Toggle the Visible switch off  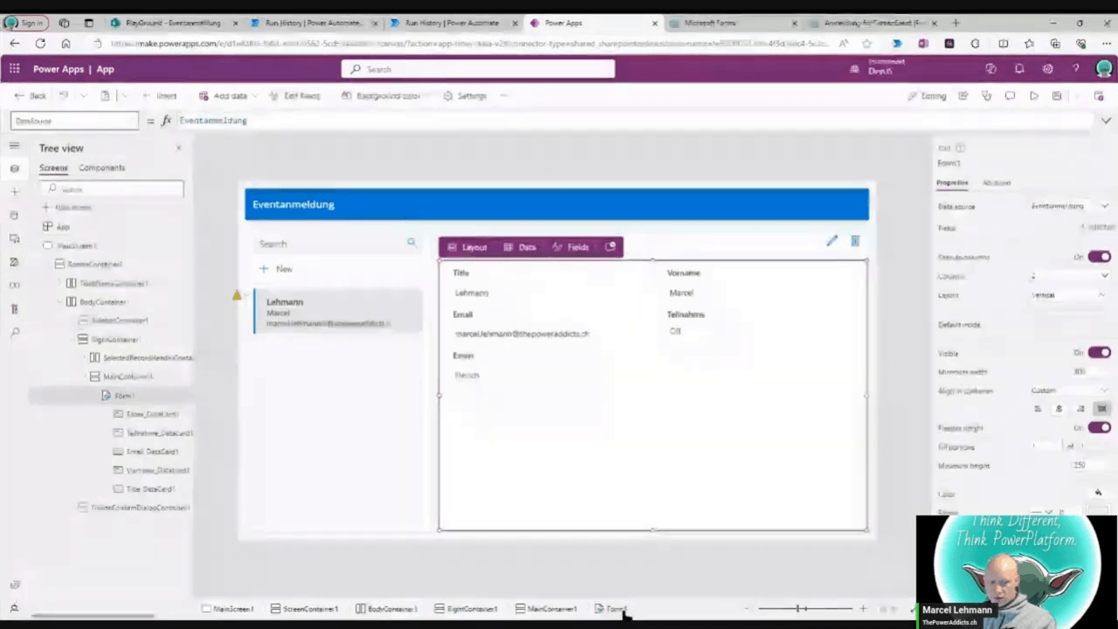coord(1099,352)
